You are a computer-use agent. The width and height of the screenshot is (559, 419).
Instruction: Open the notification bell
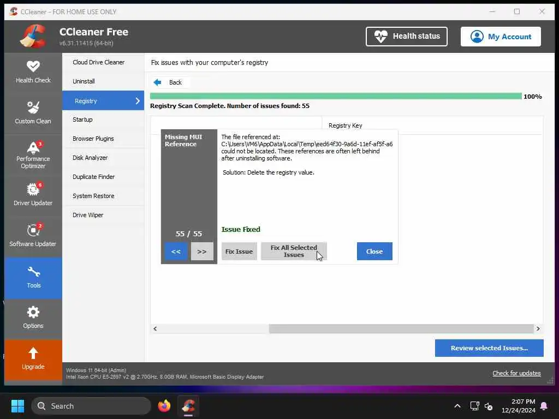click(x=544, y=406)
